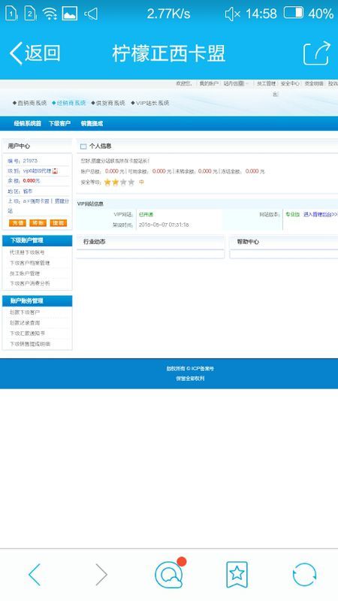Open 员工管理 in top links
This screenshot has height=601, width=338.
[x=266, y=83]
